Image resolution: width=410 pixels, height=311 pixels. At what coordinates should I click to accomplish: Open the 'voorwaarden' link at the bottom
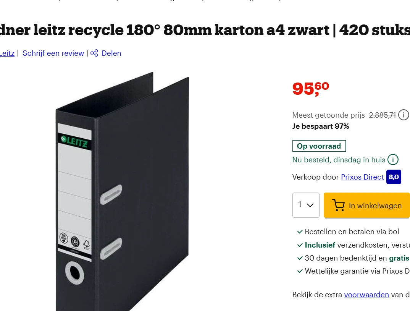point(366,295)
